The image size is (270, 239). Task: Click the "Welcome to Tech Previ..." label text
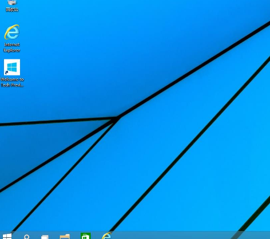[12, 82]
